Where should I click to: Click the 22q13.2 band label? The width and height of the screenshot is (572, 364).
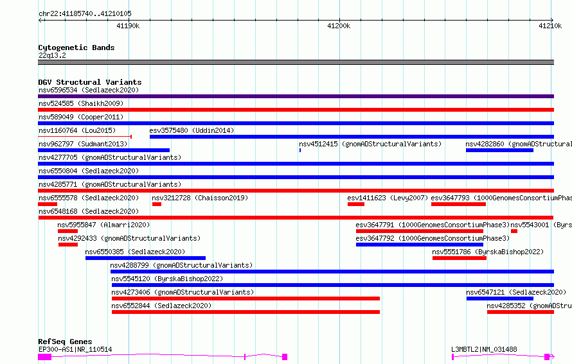52,55
